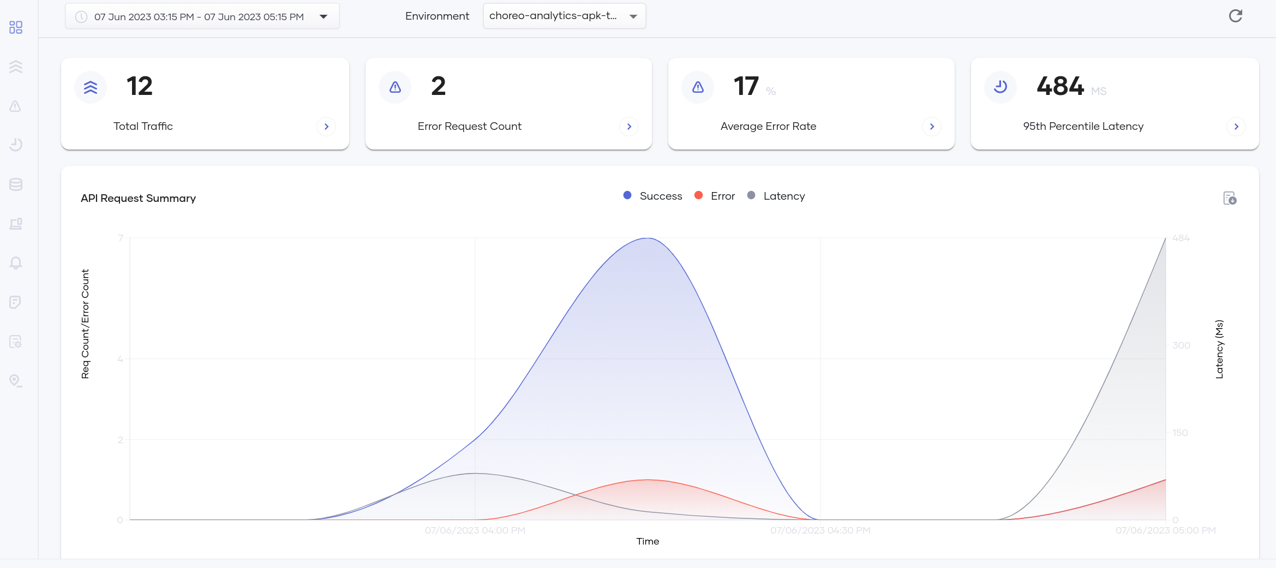Open 95th Percentile Latency details arrow
Image resolution: width=1276 pixels, height=568 pixels.
1236,127
